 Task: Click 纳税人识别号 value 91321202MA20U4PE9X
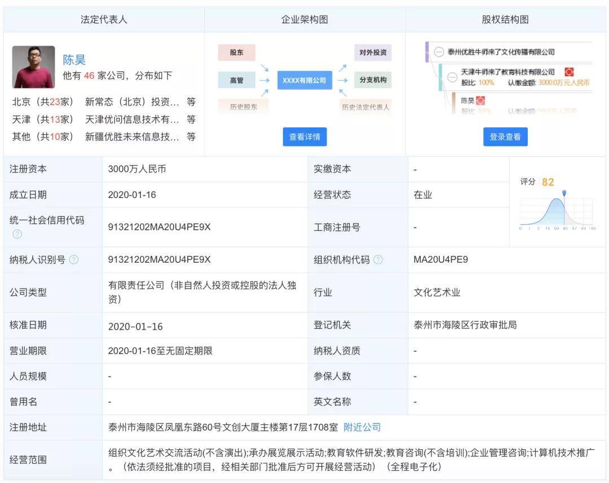[x=159, y=259]
